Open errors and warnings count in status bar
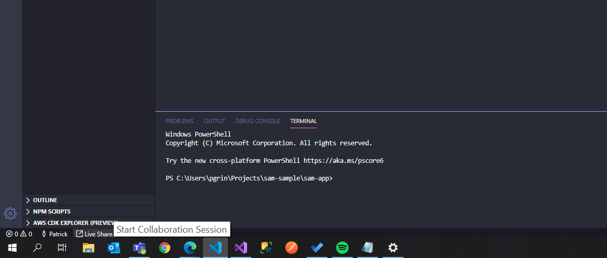The image size is (607, 258). click(x=19, y=234)
